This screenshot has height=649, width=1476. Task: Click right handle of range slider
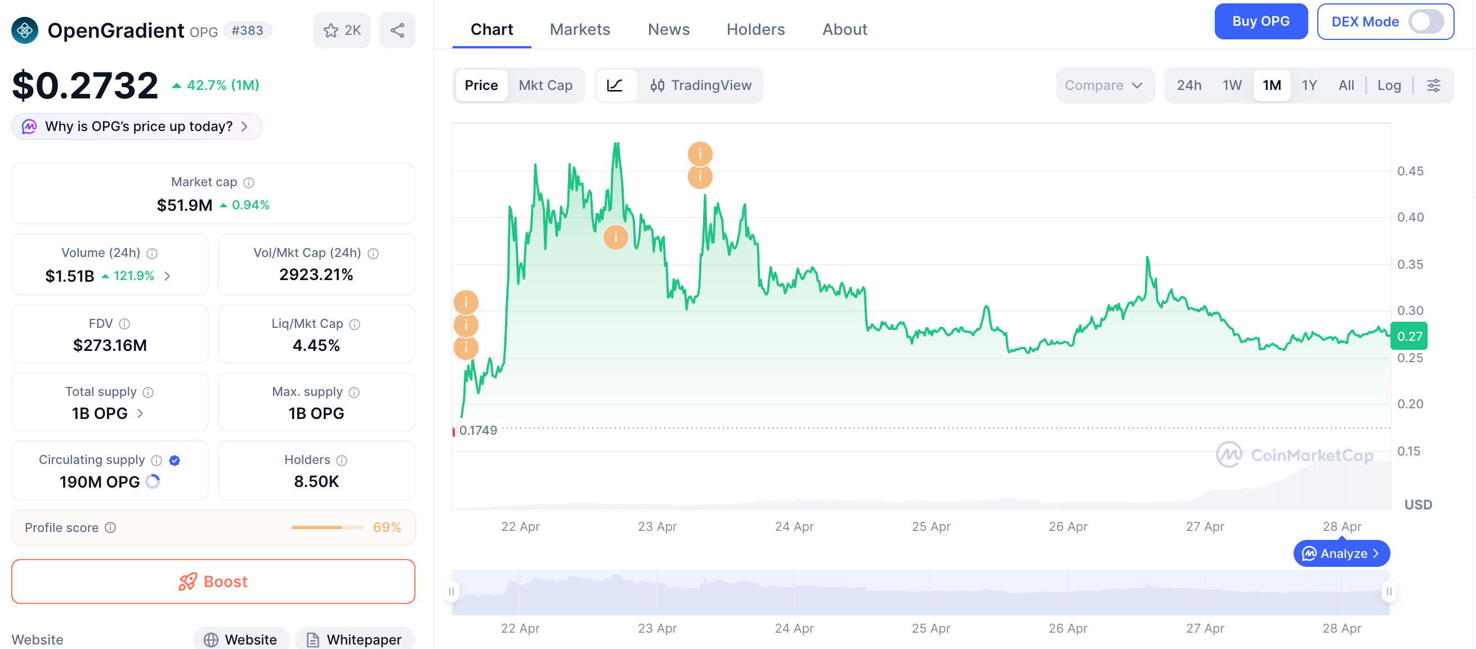coord(1388,591)
